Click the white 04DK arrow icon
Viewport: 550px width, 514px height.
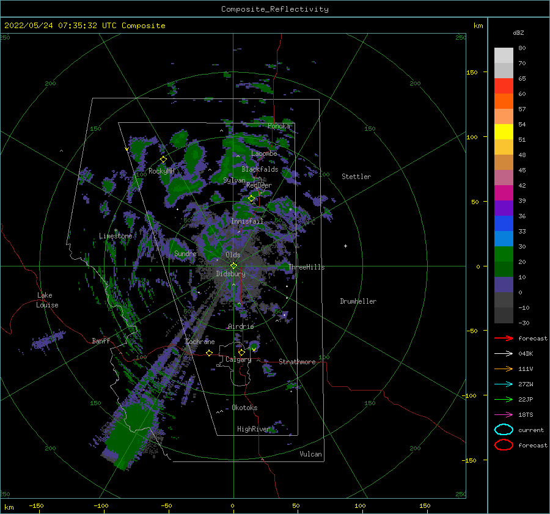(x=504, y=354)
